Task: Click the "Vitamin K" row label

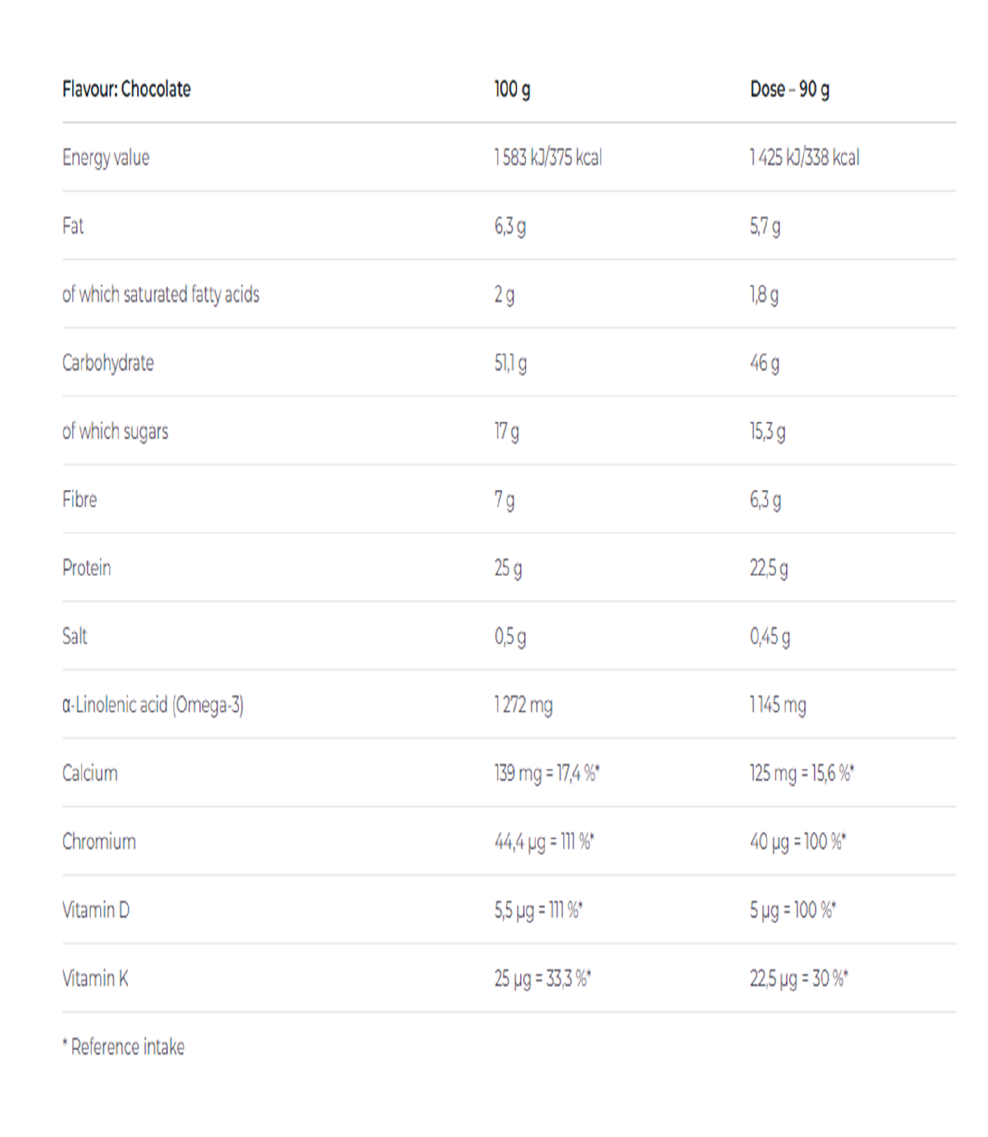Action: (95, 979)
